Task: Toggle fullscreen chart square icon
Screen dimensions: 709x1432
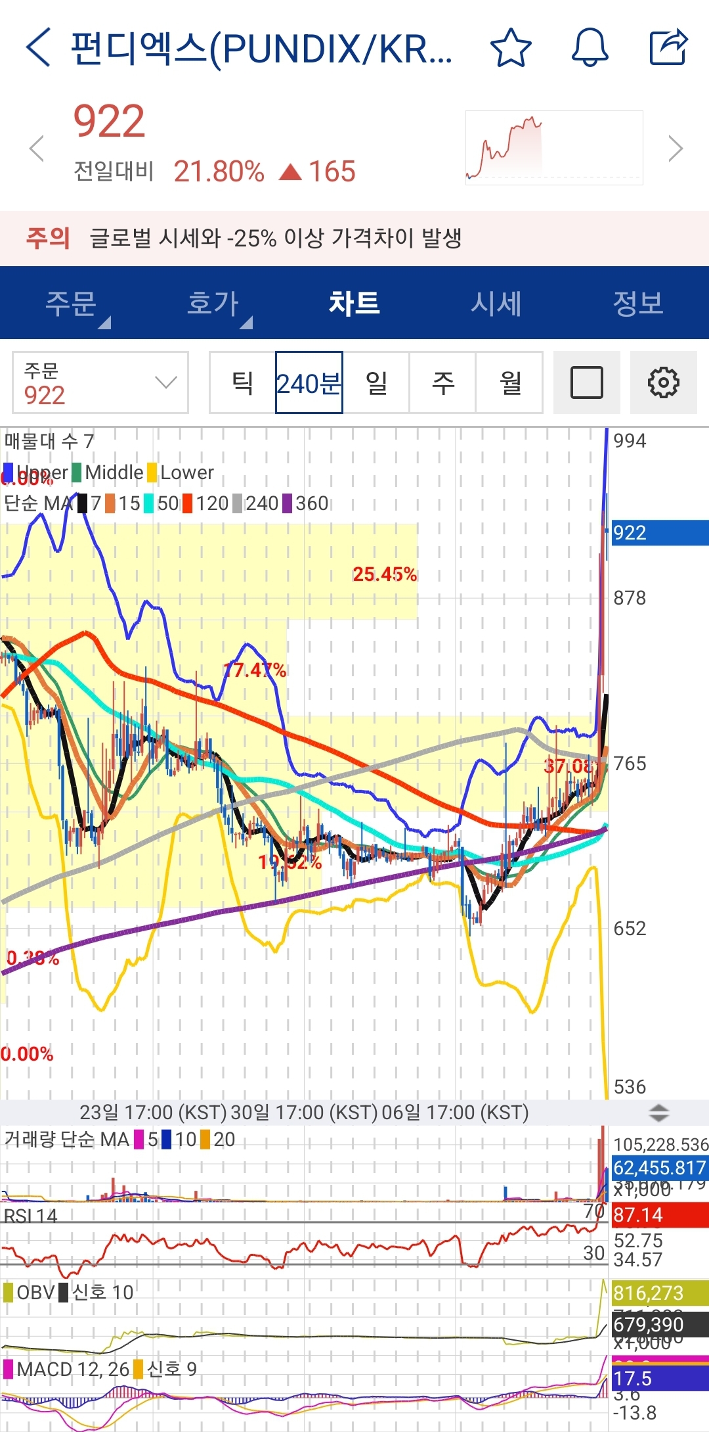Action: point(587,382)
